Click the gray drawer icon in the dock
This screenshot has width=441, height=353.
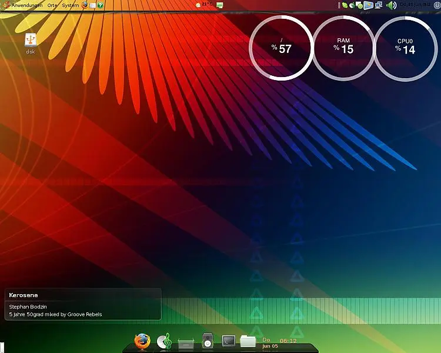tap(186, 342)
